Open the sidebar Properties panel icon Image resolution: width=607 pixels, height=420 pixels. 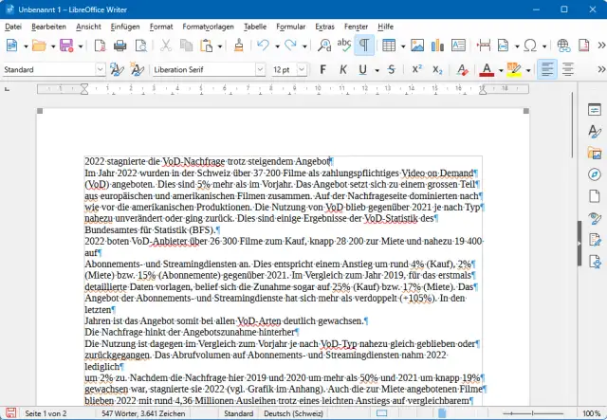pos(595,110)
